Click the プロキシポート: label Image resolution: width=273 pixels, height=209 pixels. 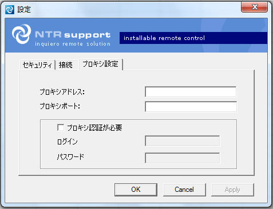[x=60, y=106]
